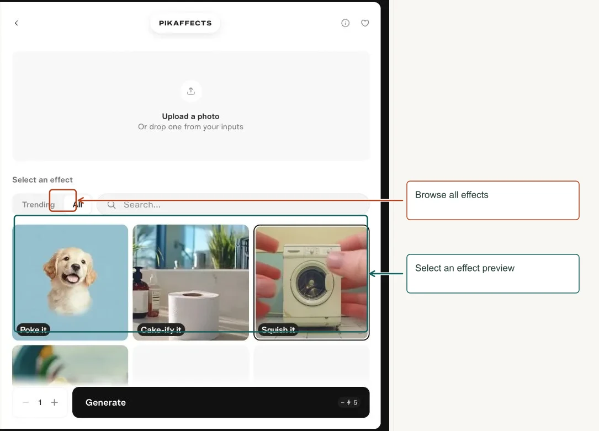
Task: Open the info circle icon
Action: (346, 23)
